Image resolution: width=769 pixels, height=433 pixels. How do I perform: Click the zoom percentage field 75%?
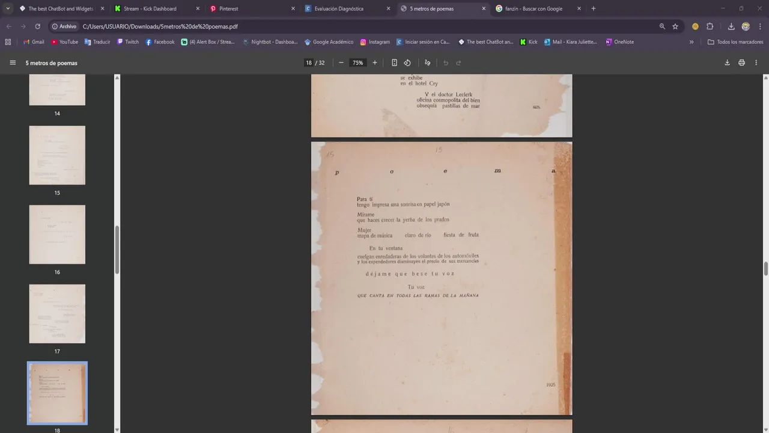[x=358, y=63]
